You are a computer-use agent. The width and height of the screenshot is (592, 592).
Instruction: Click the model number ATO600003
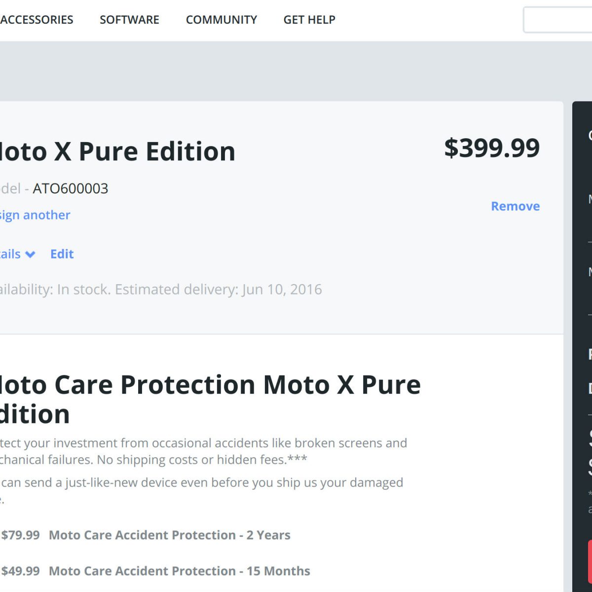pos(70,188)
